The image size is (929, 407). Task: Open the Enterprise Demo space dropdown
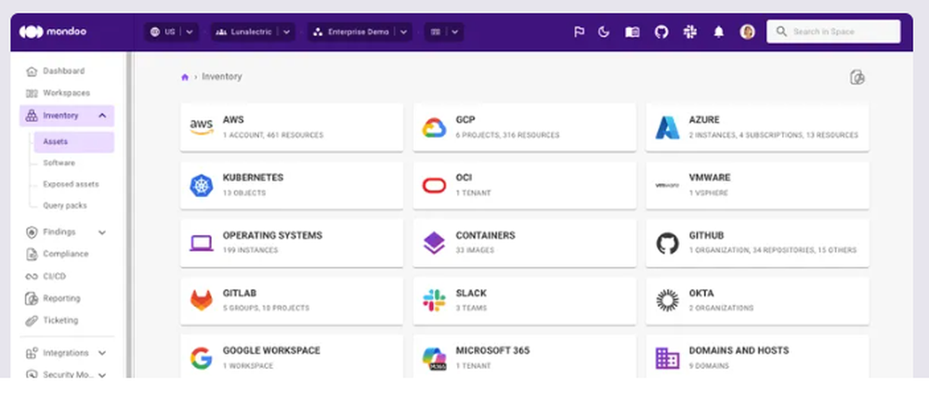(360, 32)
